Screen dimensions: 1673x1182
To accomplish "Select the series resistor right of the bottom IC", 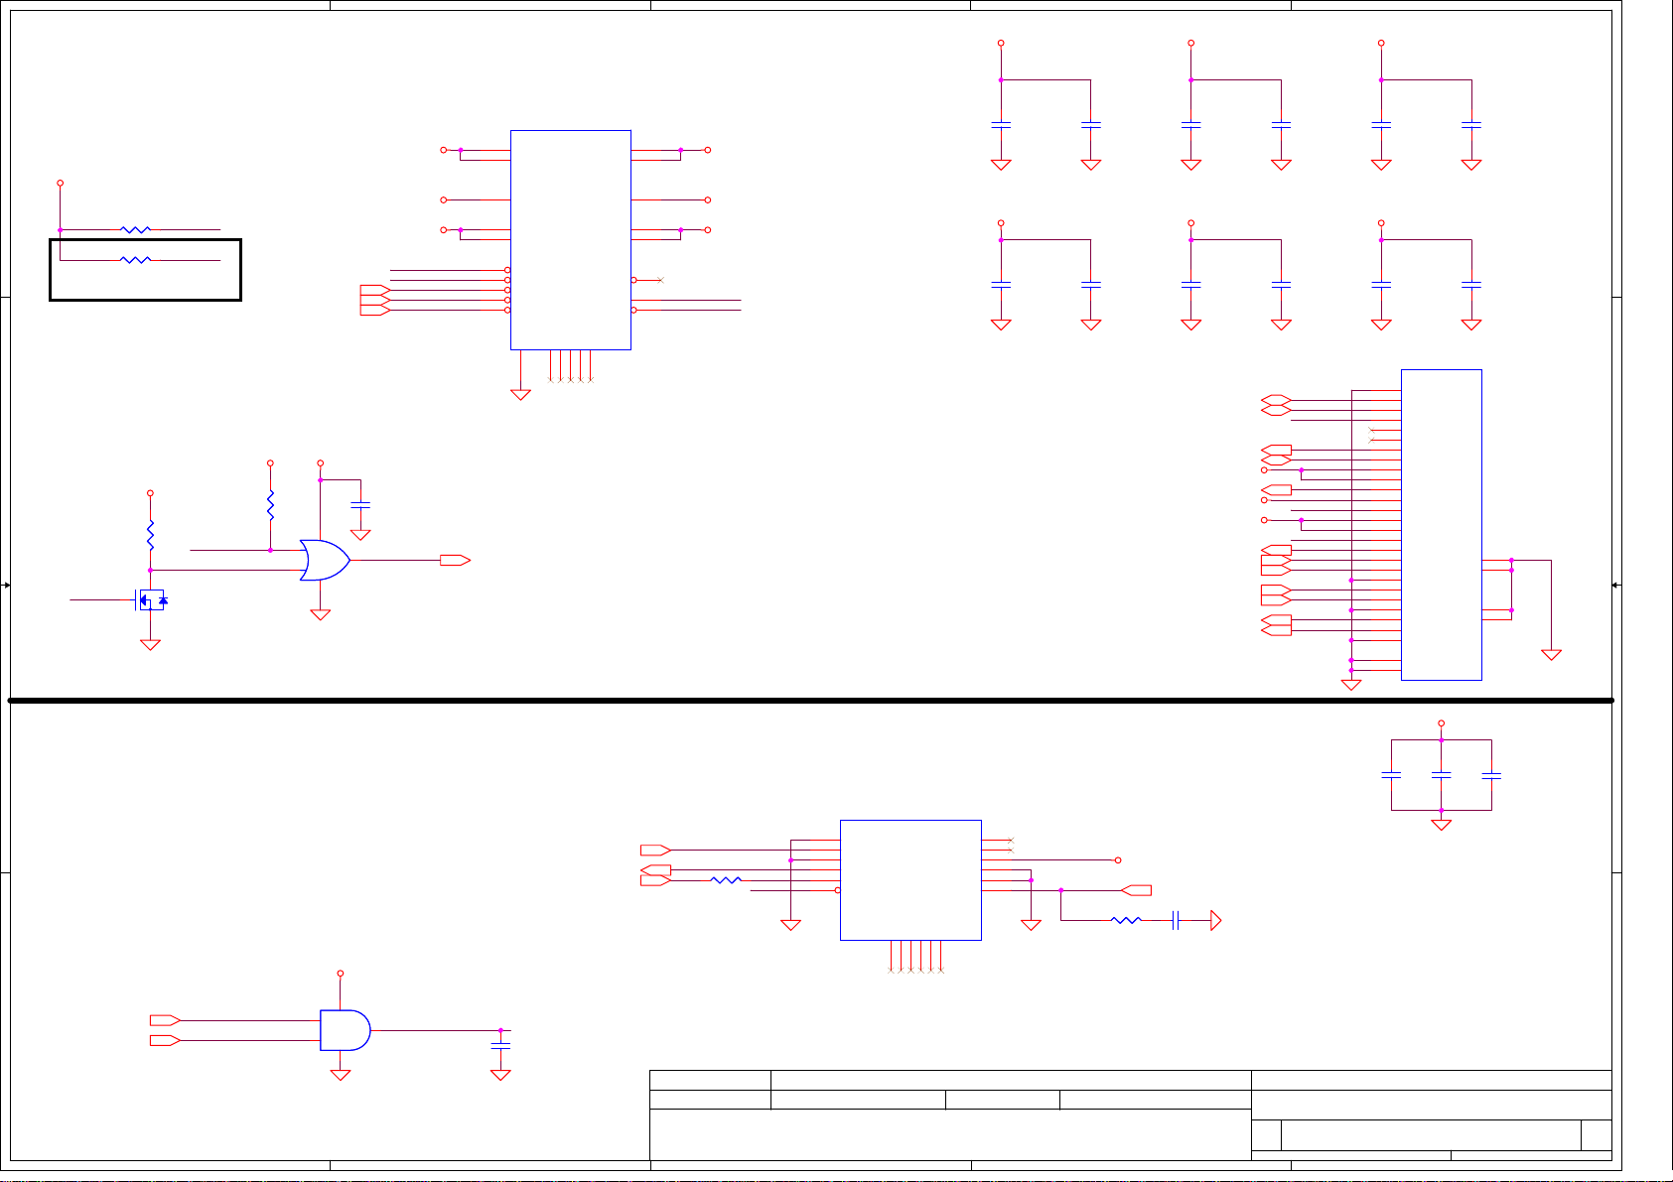I will [x=1126, y=920].
